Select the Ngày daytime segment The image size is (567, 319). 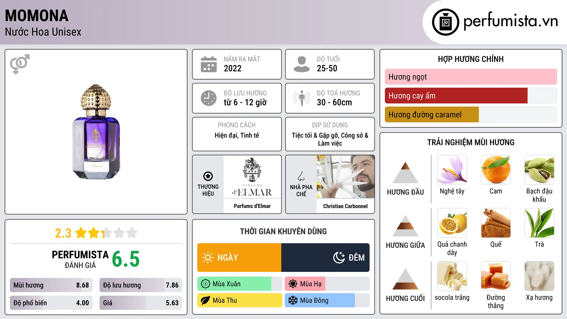pyautogui.click(x=239, y=258)
